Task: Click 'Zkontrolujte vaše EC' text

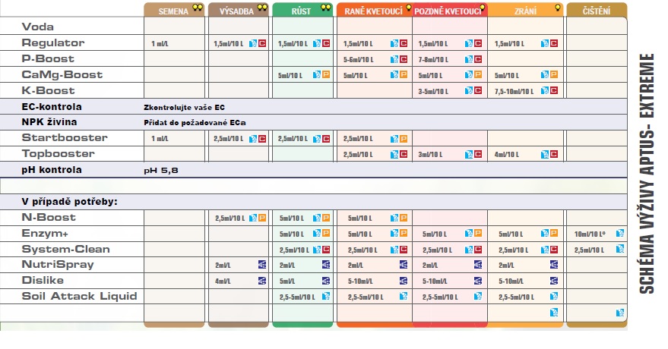Action: (x=185, y=108)
